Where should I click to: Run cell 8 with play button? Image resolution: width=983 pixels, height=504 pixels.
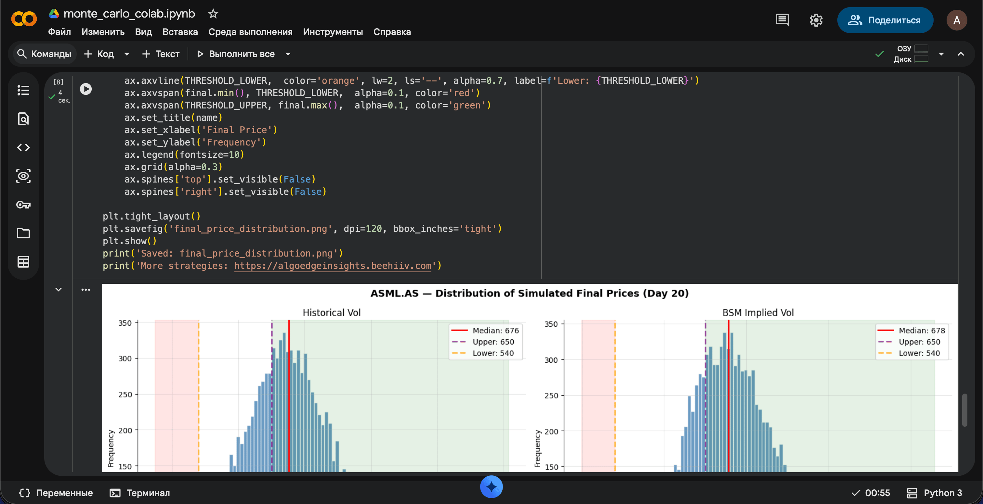click(85, 89)
